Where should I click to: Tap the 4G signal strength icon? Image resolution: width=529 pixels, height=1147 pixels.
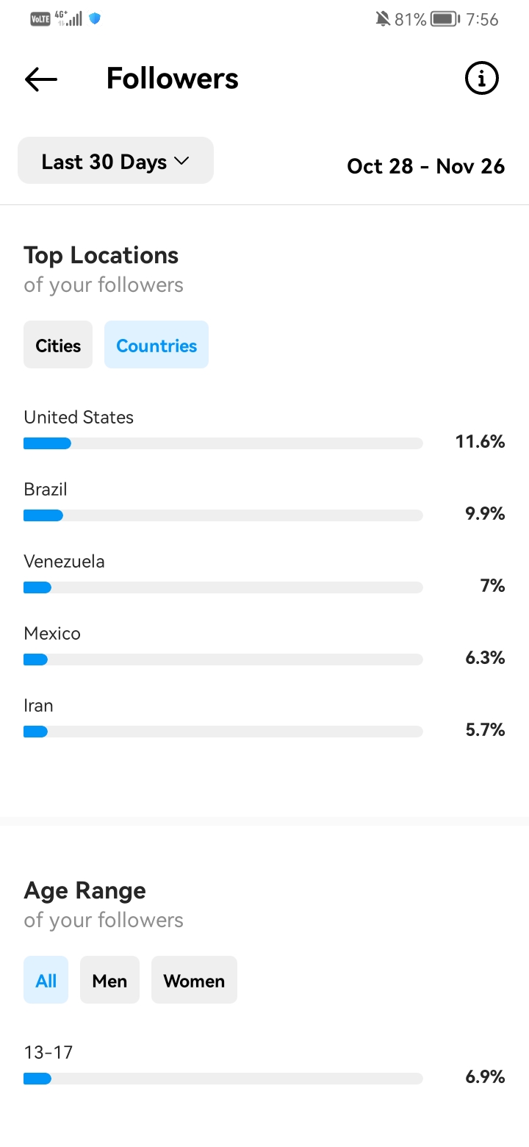(x=69, y=18)
